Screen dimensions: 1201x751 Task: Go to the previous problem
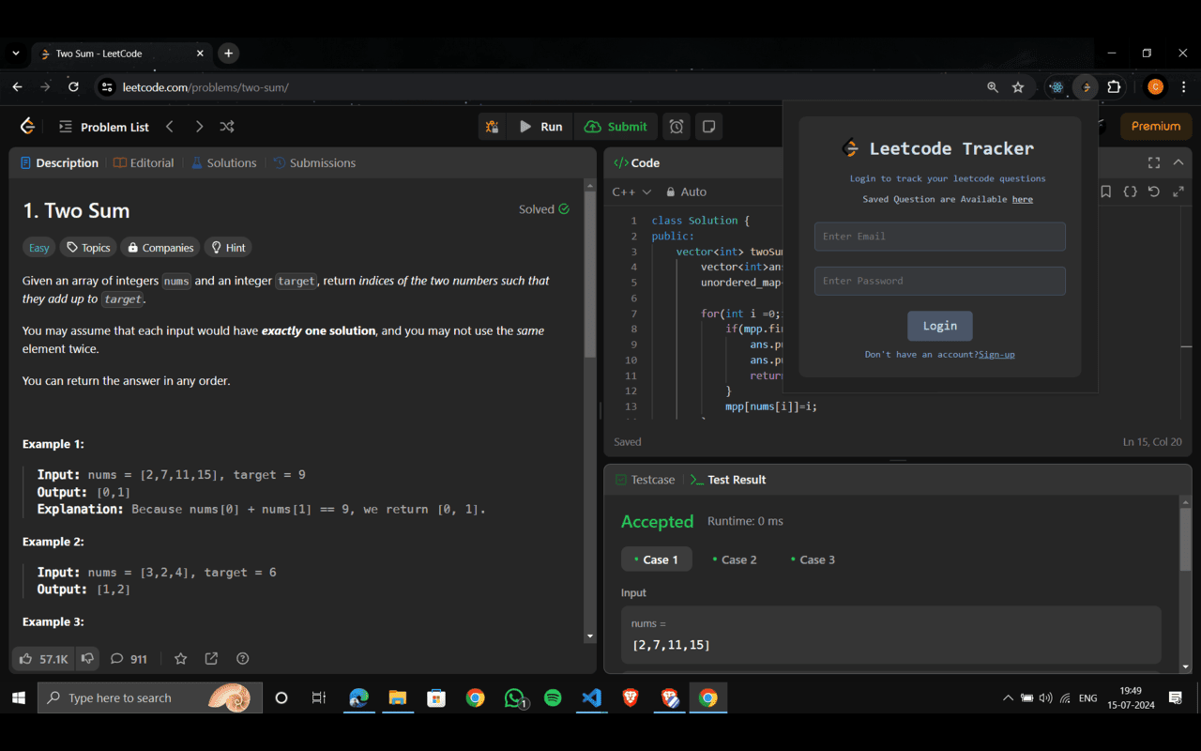click(170, 127)
